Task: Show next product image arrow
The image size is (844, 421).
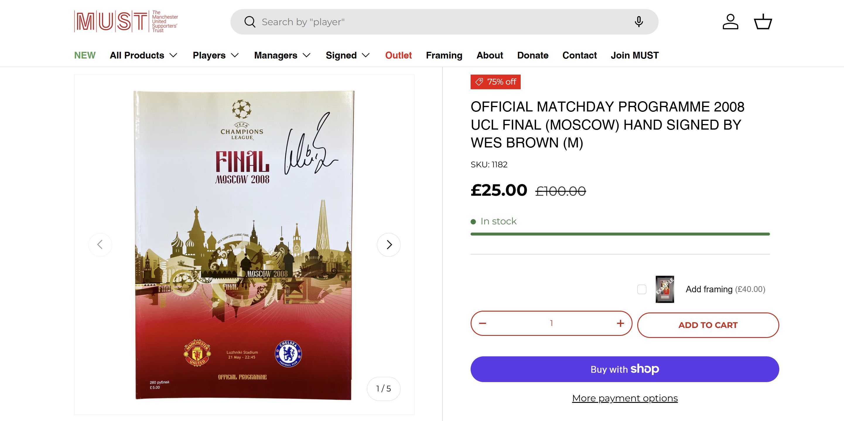Action: click(x=389, y=245)
